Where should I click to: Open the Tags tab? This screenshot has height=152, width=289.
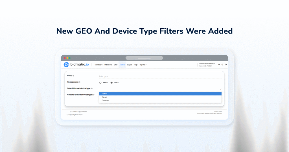click(136, 65)
